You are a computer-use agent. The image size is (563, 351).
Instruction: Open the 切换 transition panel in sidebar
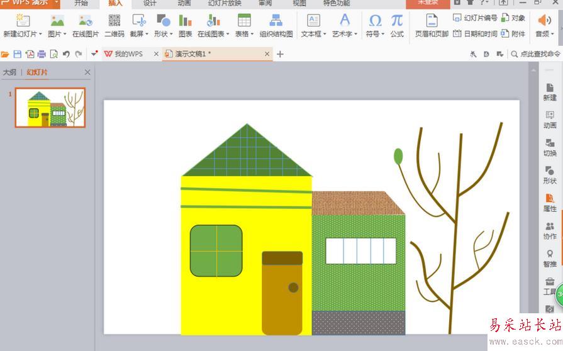550,148
